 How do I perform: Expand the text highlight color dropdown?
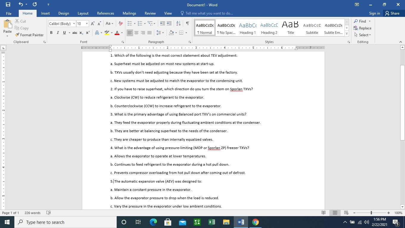[x=111, y=33]
